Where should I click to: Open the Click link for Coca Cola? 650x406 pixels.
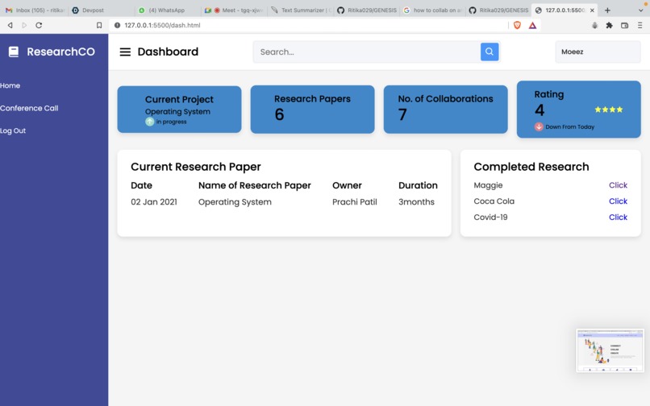618,201
